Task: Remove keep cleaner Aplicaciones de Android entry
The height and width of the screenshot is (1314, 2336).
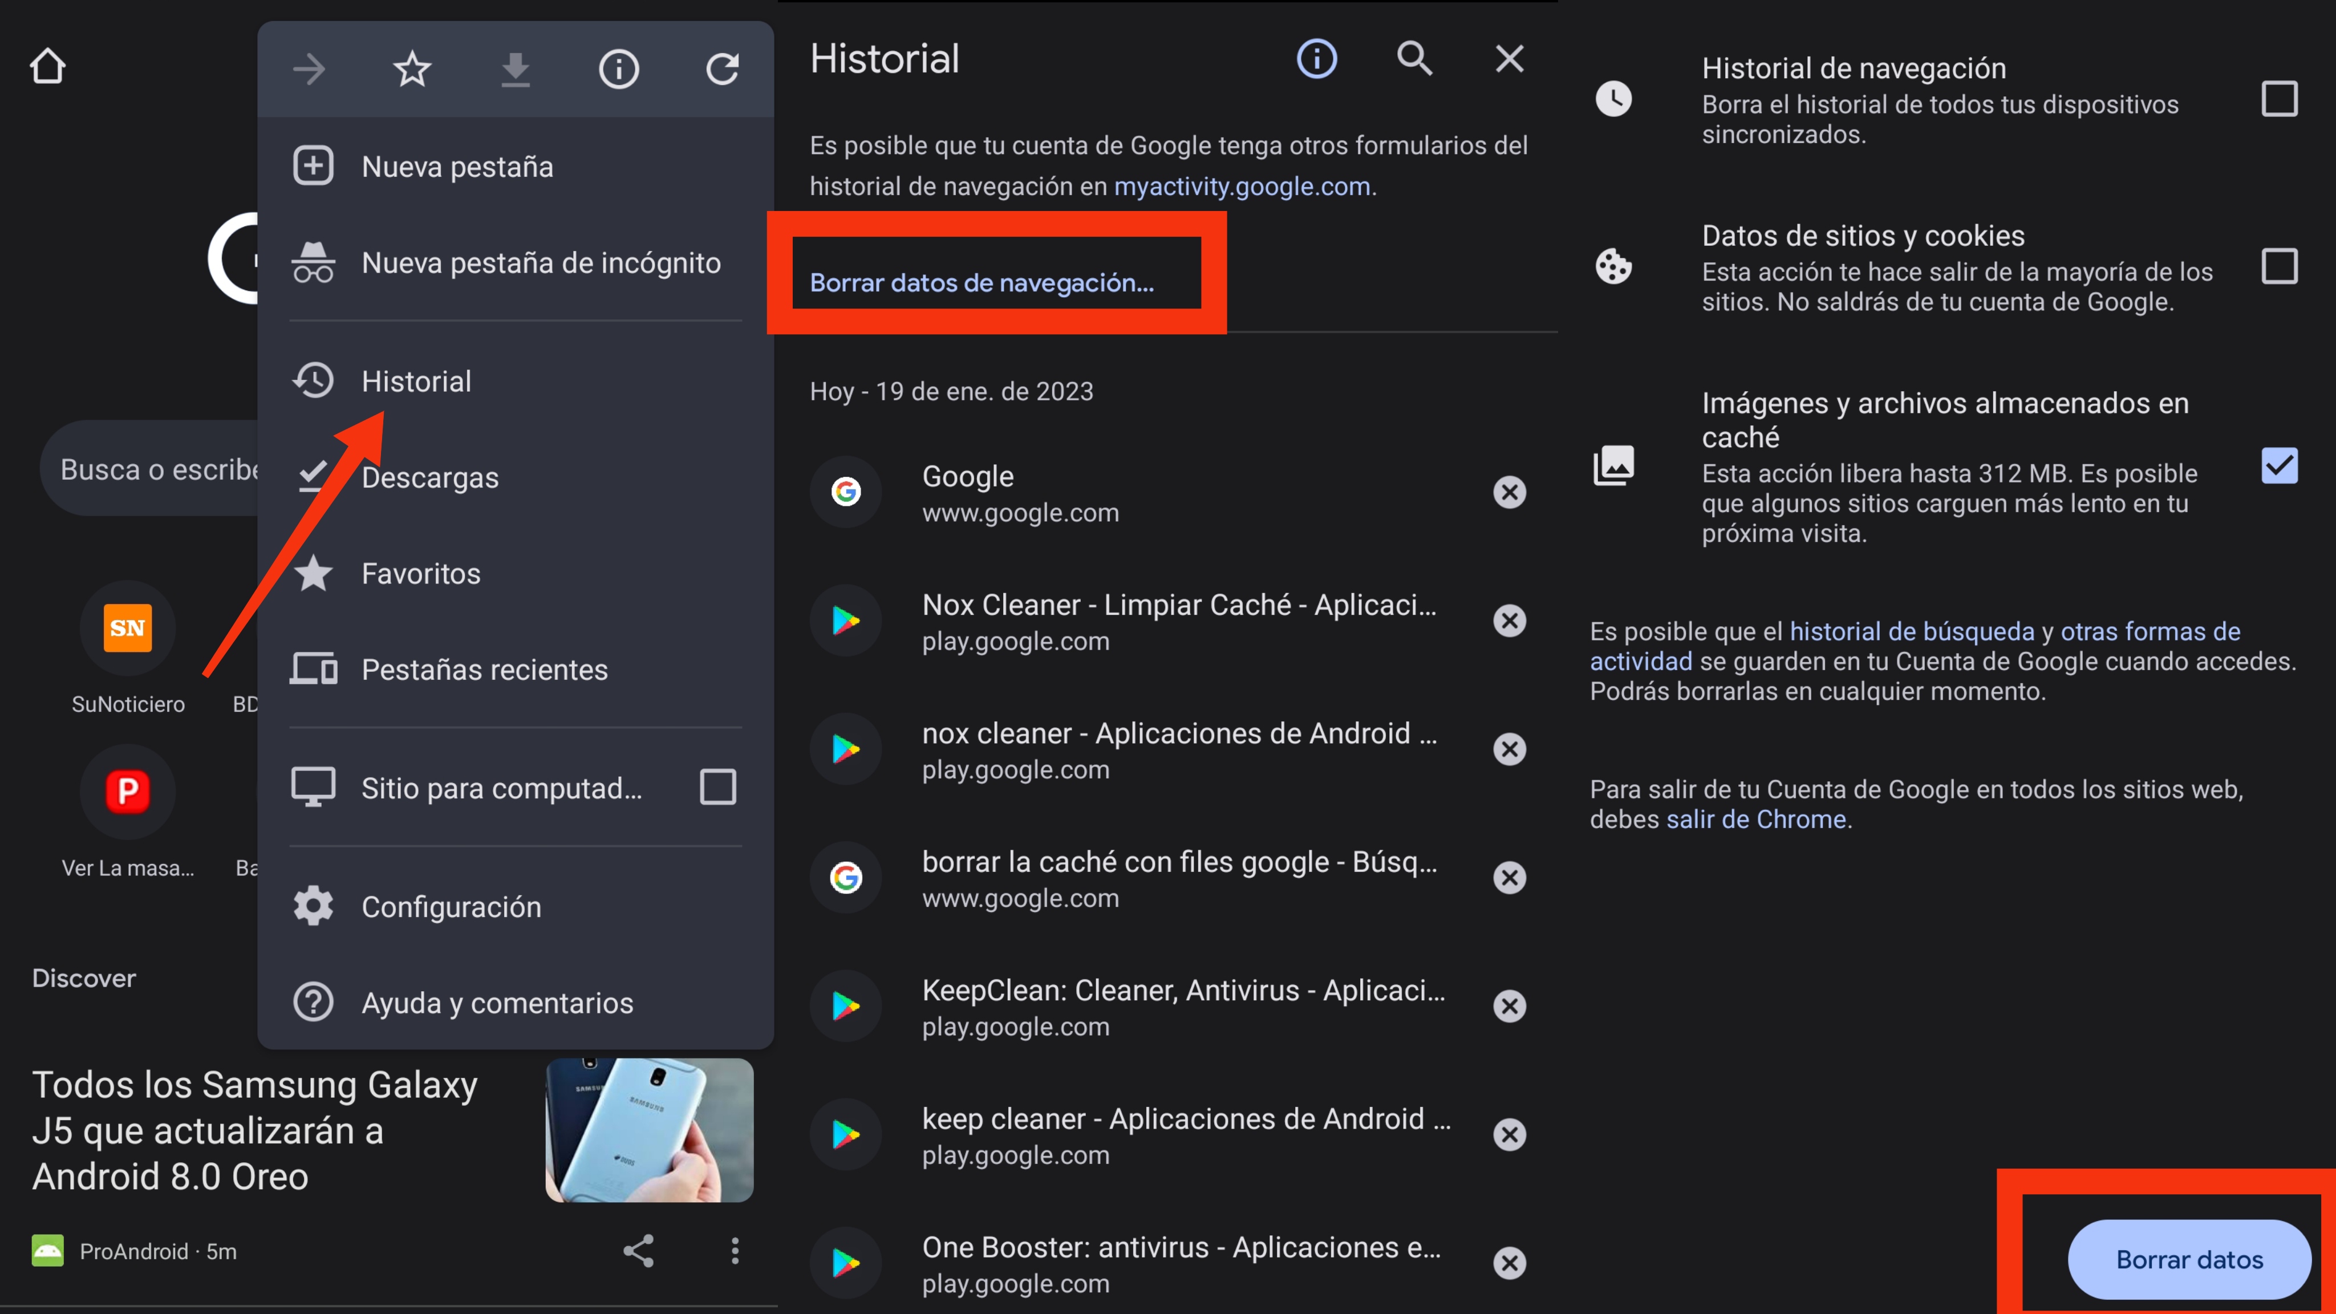Action: 1510,1134
